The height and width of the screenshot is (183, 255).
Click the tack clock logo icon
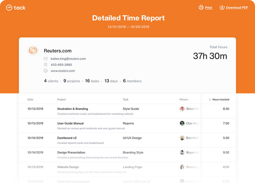pyautogui.click(x=9, y=8)
